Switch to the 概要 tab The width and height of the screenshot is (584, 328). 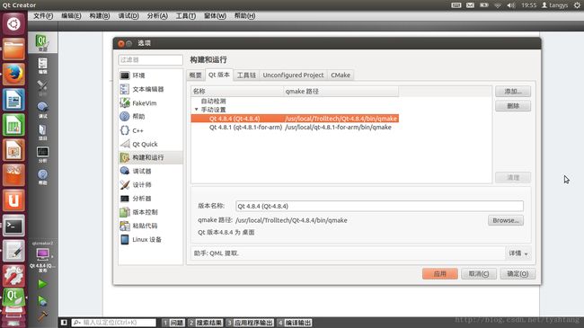(x=195, y=75)
